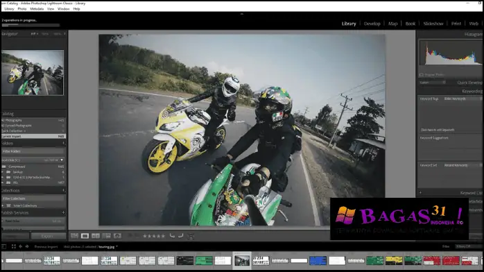Click the Navigator preview thumbnail
The image size is (484, 272).
pyautogui.click(x=33, y=73)
